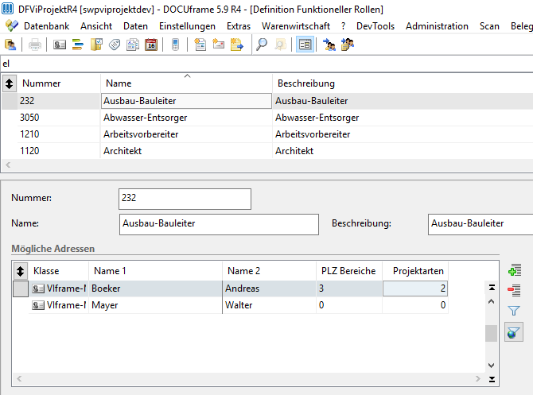Image resolution: width=533 pixels, height=395 pixels.
Task: Focus the search field containing 'el'
Action: 266,64
